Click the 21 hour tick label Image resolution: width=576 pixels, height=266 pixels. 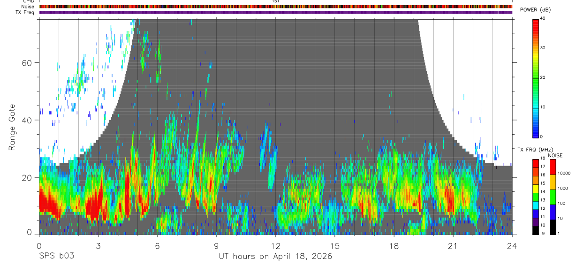tap(453, 246)
